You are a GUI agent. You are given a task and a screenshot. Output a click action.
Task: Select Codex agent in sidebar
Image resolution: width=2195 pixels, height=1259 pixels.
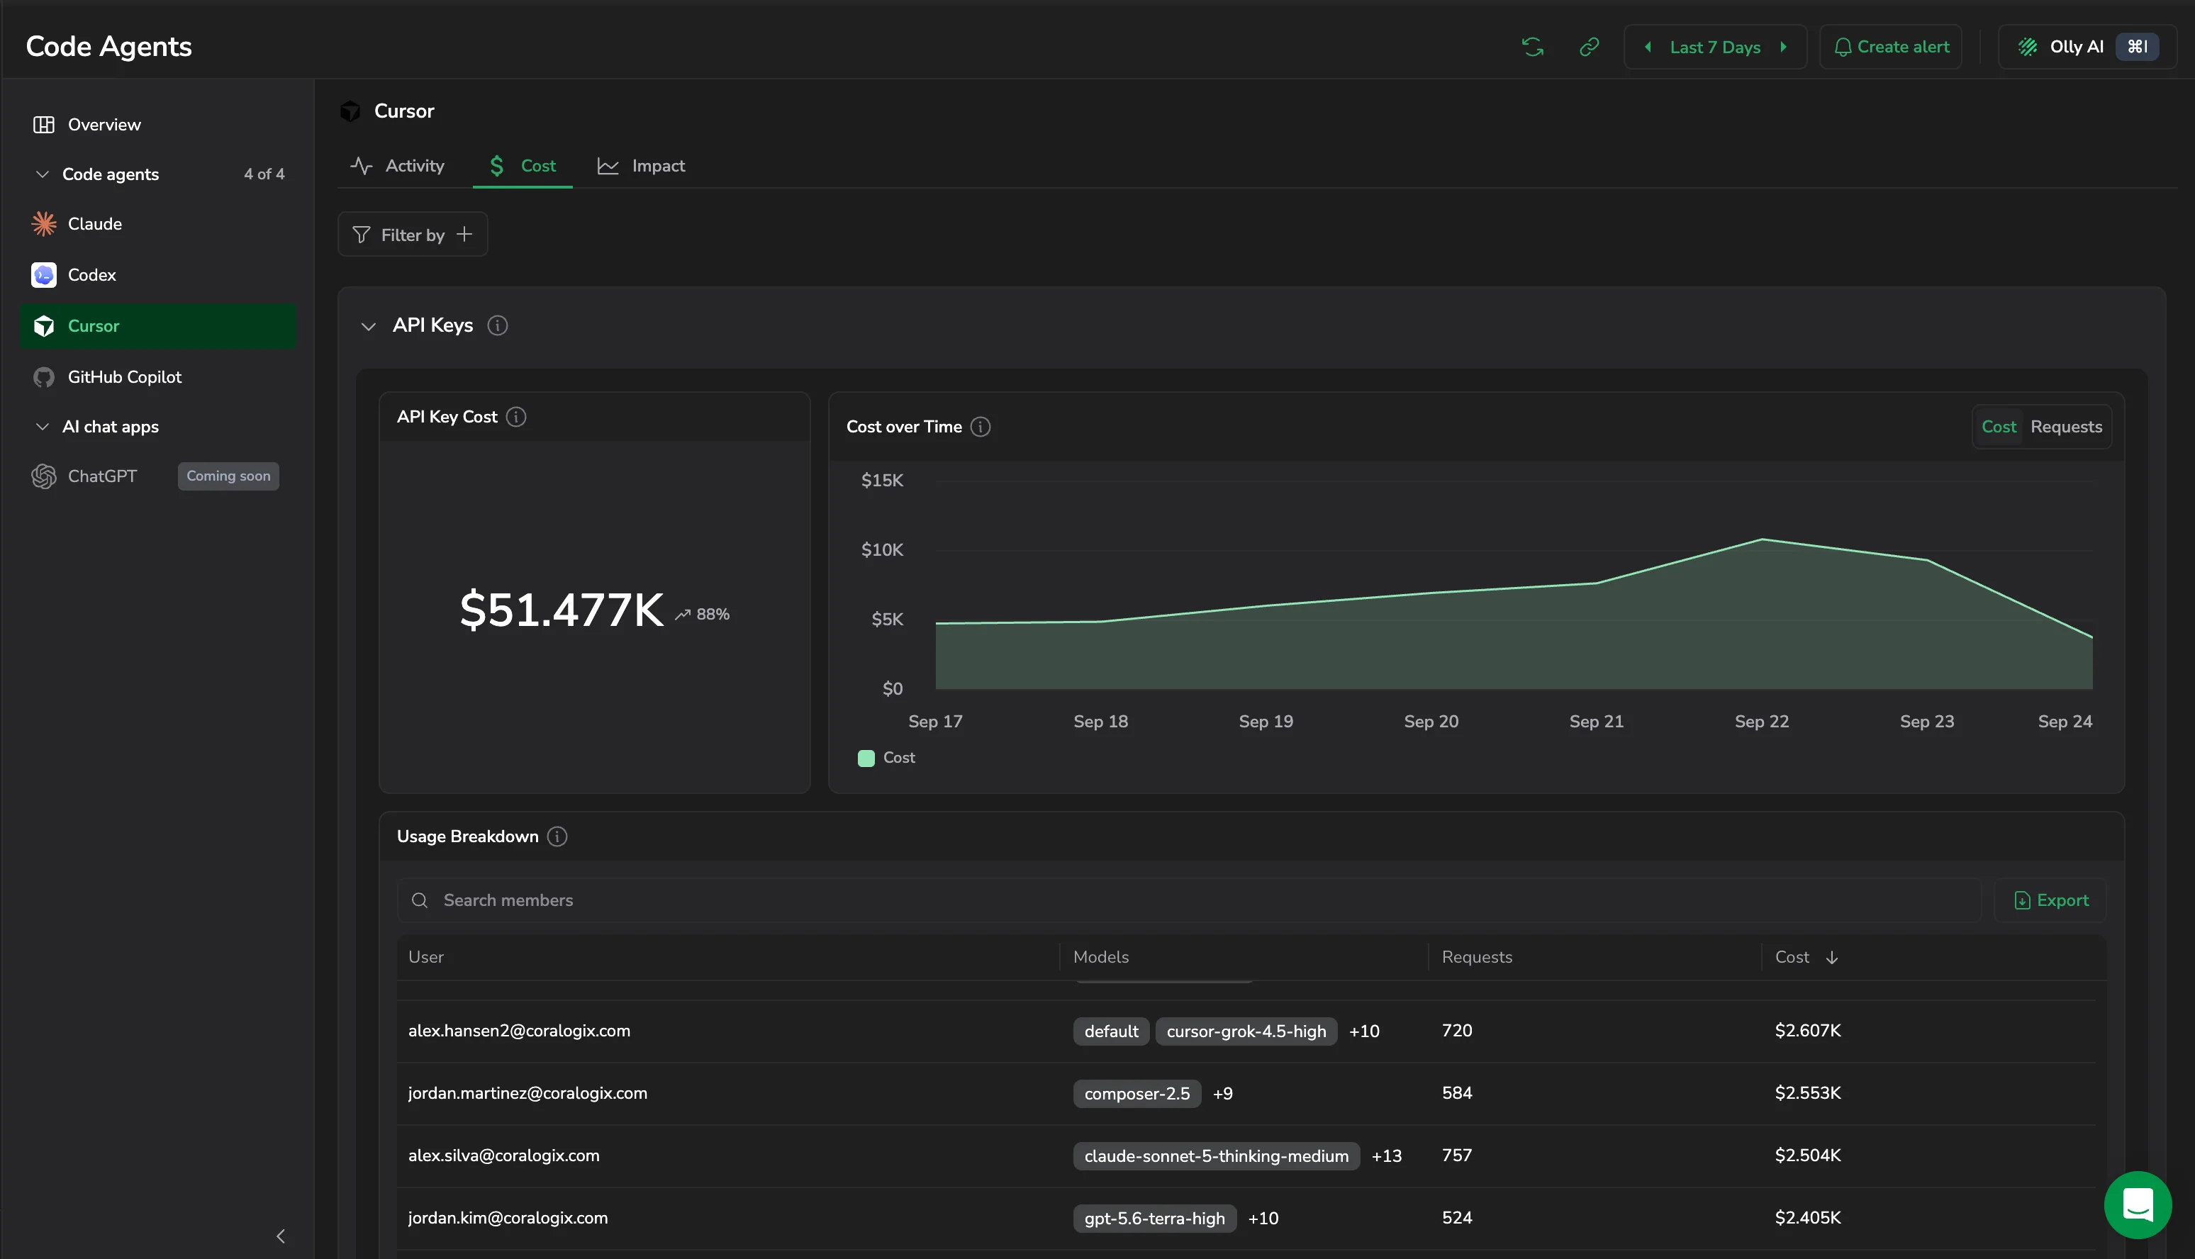tap(158, 275)
